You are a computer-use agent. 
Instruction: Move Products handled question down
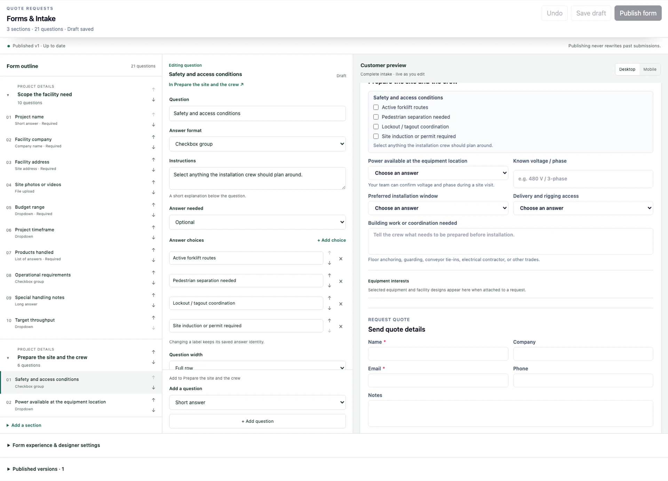pyautogui.click(x=153, y=260)
